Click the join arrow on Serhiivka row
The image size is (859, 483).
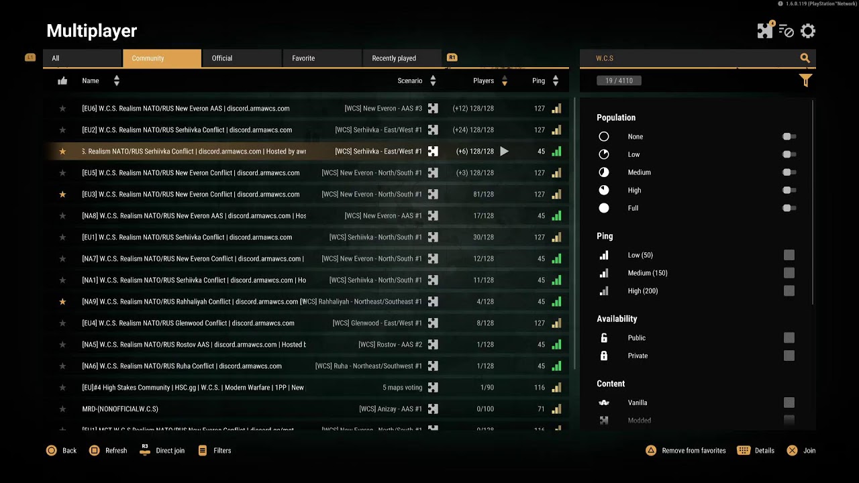pos(504,152)
